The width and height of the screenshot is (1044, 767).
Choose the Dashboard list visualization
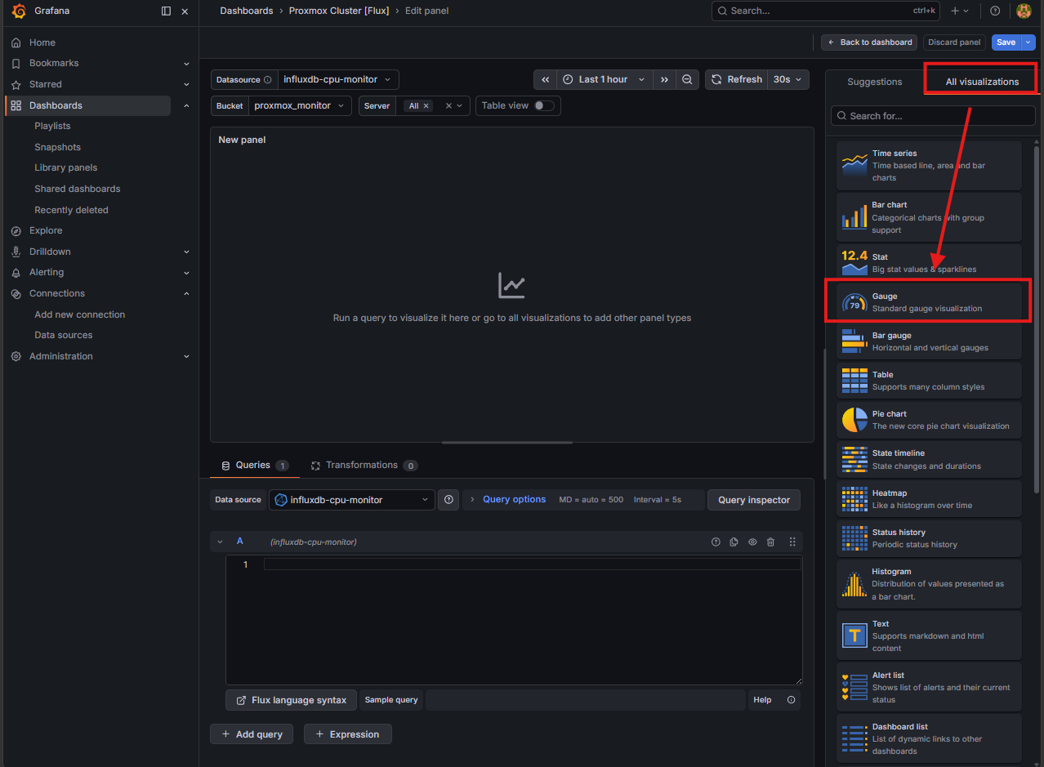(x=929, y=738)
